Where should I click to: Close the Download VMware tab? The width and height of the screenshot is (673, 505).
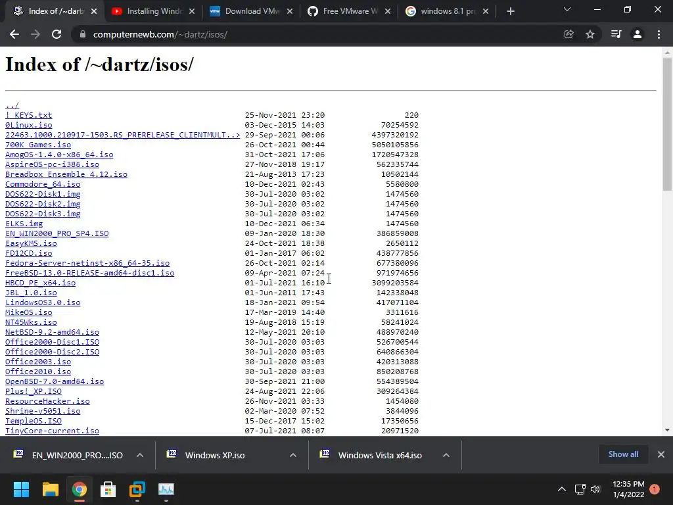click(290, 11)
